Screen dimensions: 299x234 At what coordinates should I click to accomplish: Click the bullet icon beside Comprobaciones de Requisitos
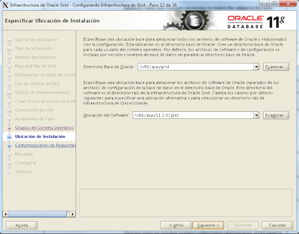pos(9,145)
